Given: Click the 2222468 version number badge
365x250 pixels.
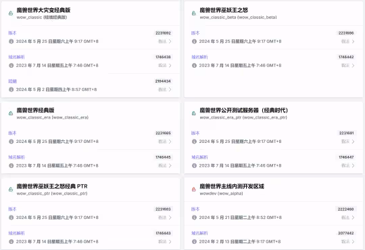Looking at the screenshot, I should tap(345, 209).
